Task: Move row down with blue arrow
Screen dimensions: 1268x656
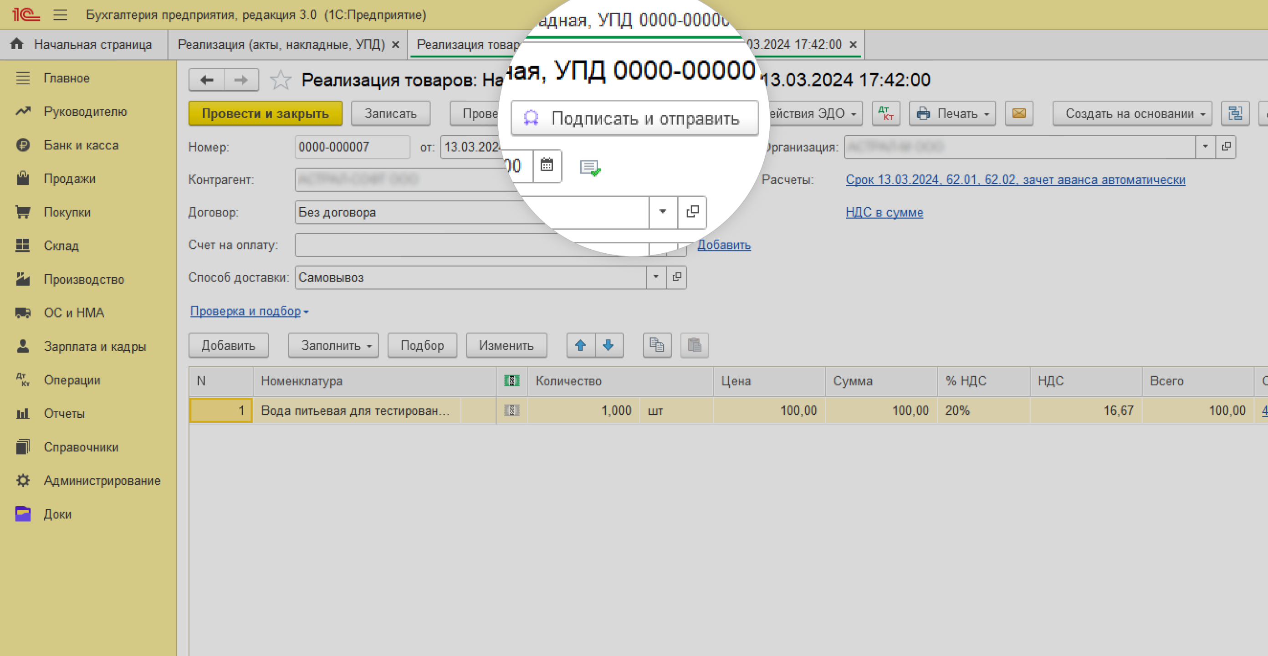Action: tap(608, 345)
